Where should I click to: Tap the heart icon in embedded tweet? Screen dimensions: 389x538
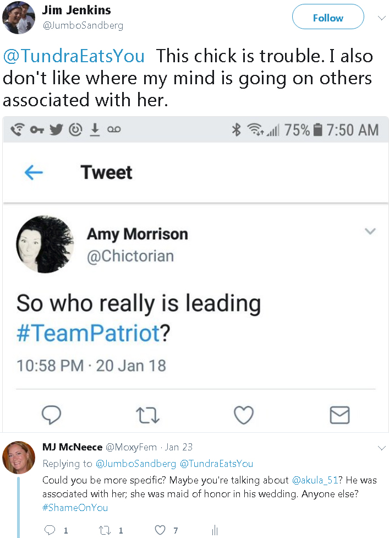tap(243, 415)
